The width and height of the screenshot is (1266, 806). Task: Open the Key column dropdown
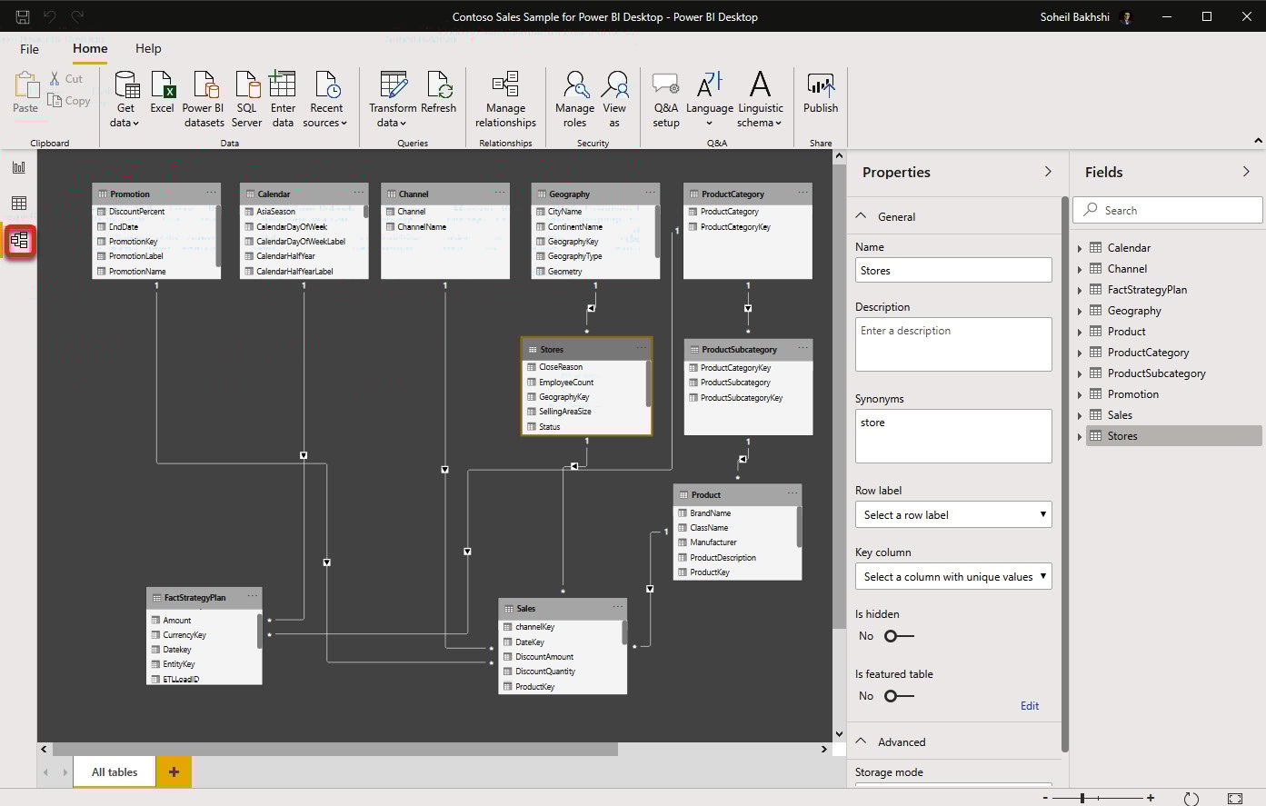click(953, 576)
